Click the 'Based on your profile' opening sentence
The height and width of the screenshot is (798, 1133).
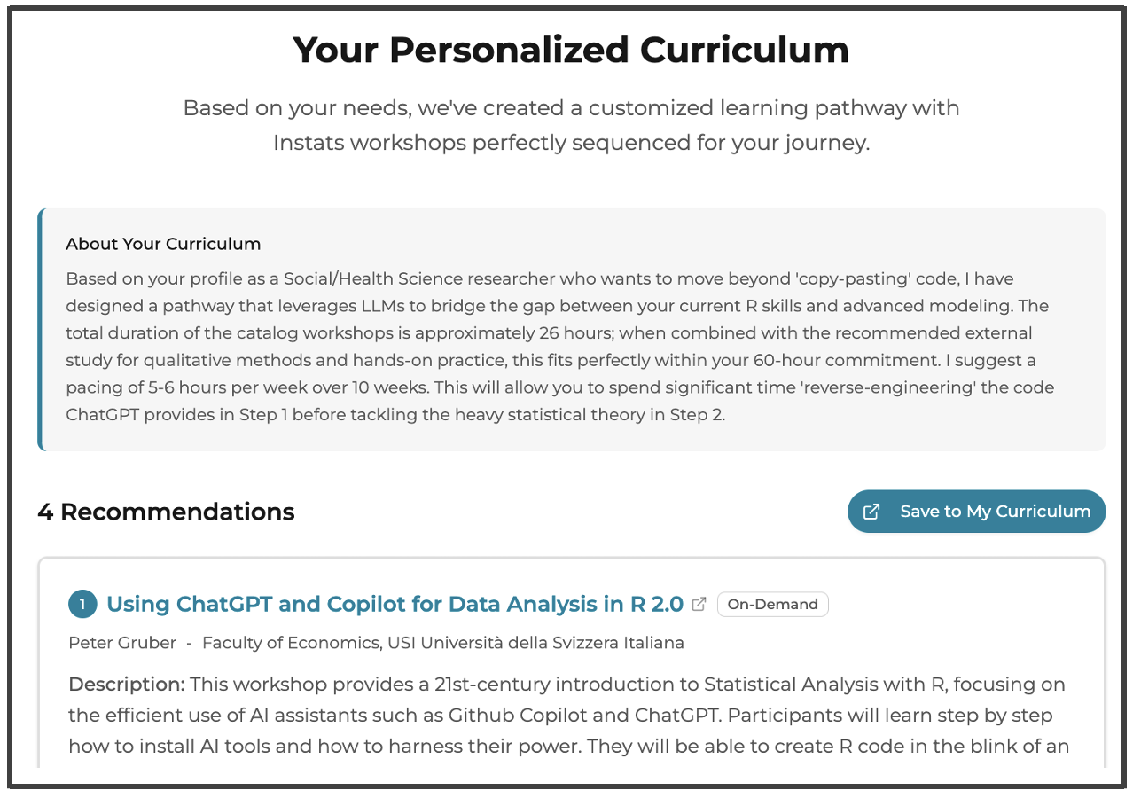[x=355, y=278]
